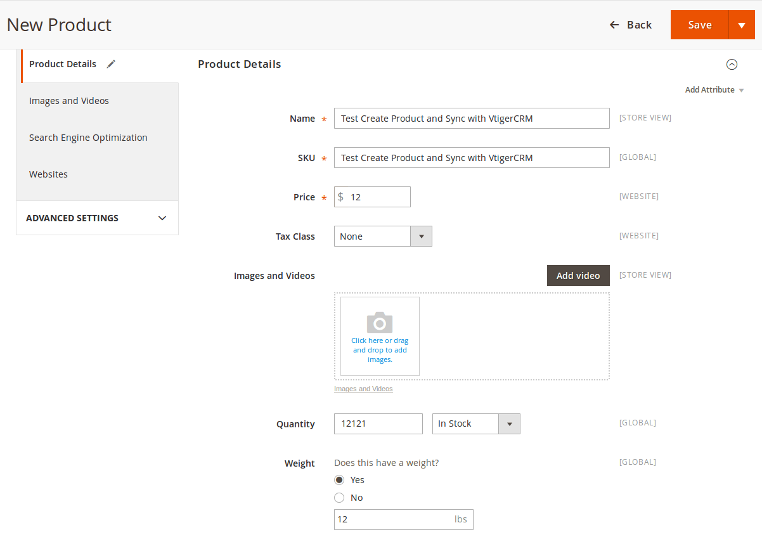Open the Save button dropdown arrow
The image size is (762, 537).
pos(742,25)
